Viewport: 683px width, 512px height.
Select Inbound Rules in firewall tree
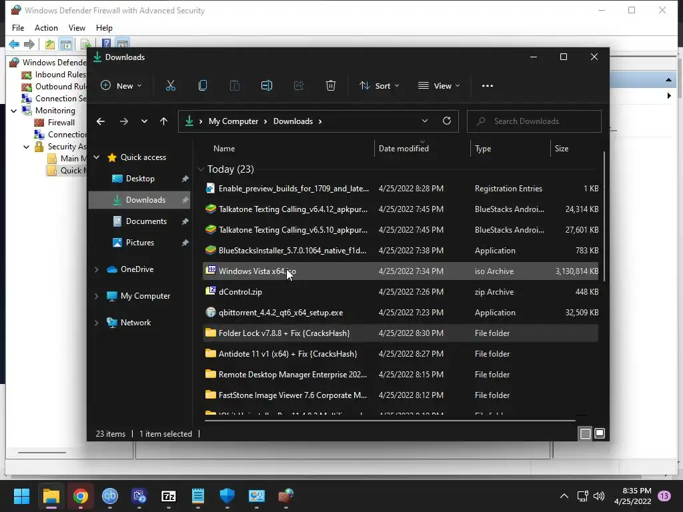(x=54, y=75)
